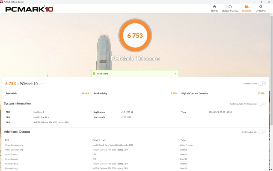Click the valid score help question mark
Screen dimensions: 273x171
point(175,74)
